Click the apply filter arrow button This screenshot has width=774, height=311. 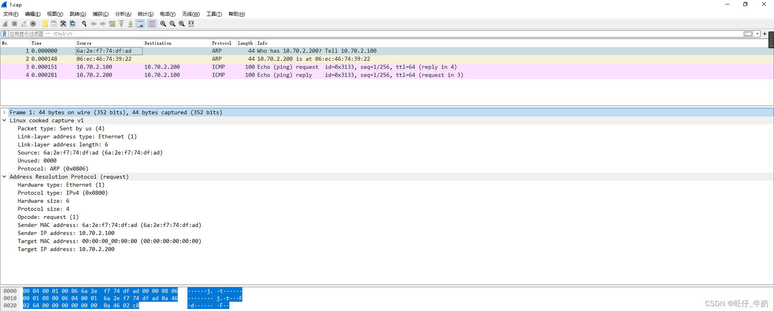point(748,34)
